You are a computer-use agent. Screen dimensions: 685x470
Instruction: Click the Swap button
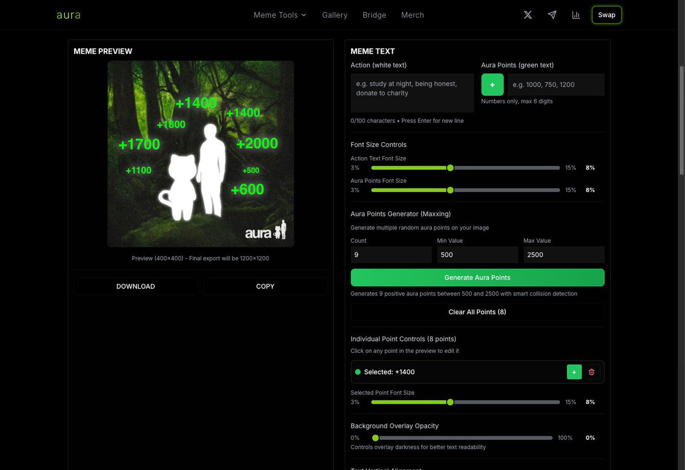[607, 15]
